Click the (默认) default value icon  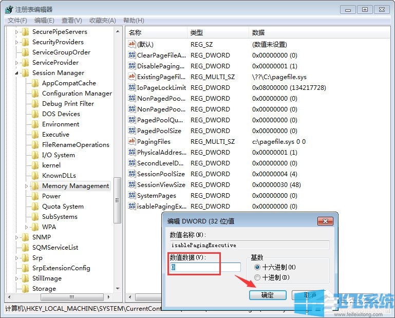click(131, 44)
